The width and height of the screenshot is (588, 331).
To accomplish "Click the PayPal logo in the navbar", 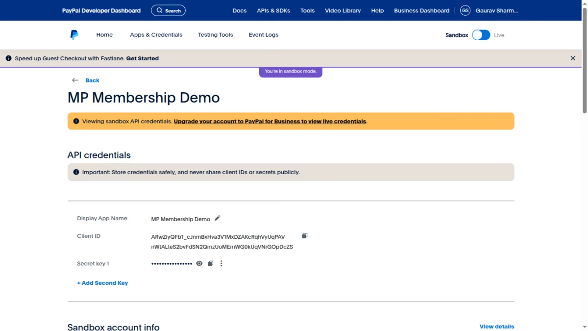I will click(x=74, y=34).
